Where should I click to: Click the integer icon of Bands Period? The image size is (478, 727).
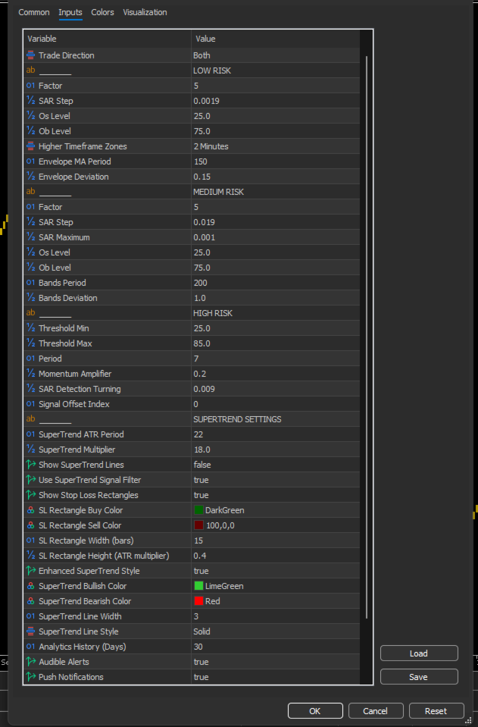click(x=30, y=283)
